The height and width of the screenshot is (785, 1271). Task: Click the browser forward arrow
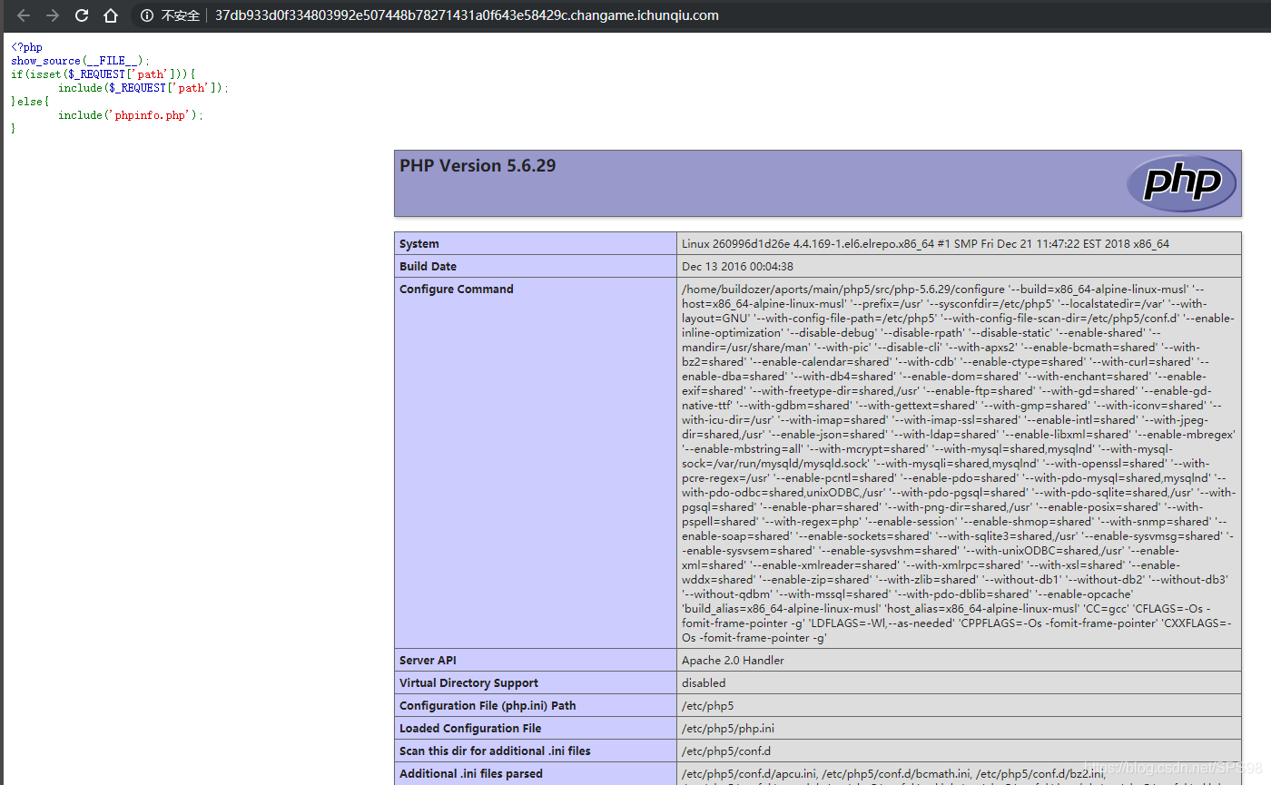tap(53, 15)
